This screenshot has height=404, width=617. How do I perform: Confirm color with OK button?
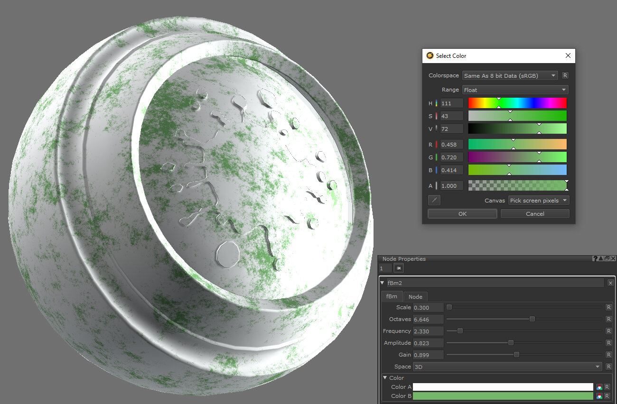(462, 214)
